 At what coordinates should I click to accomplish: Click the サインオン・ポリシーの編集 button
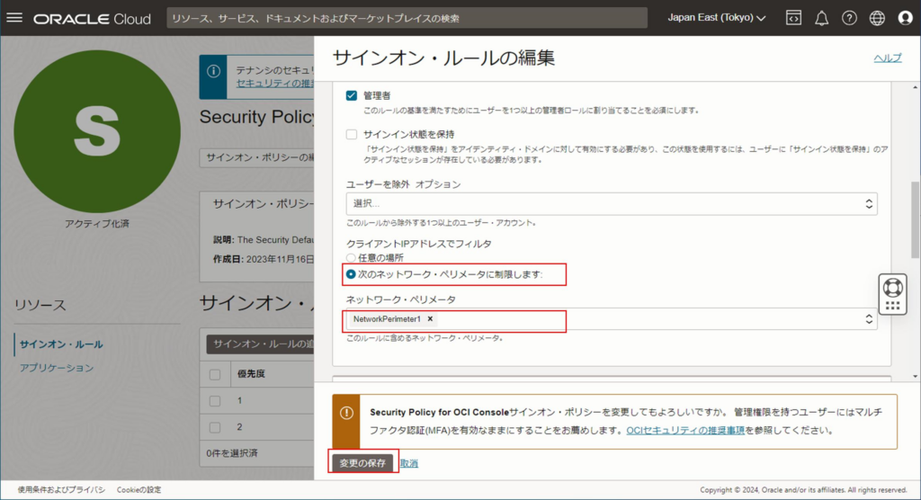257,157
